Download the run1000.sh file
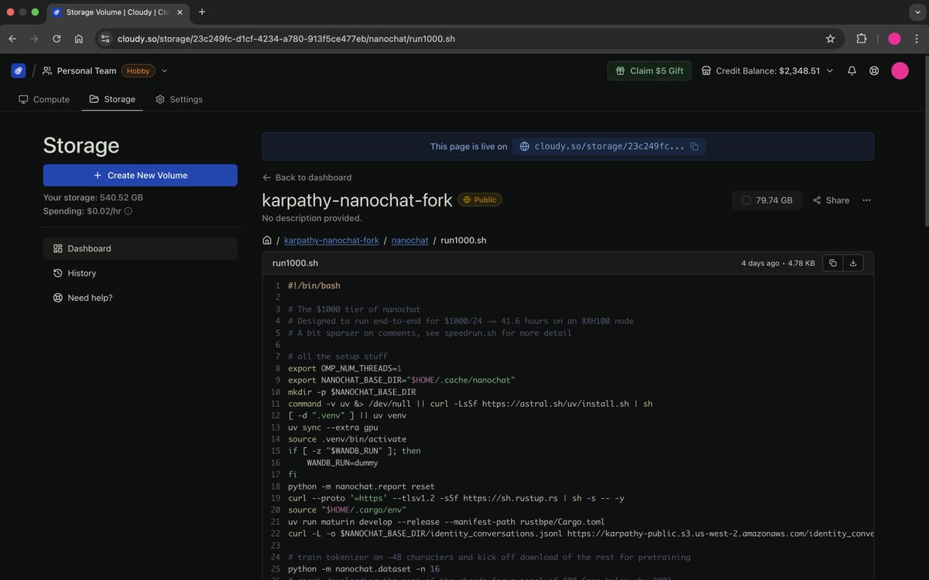Viewport: 929px width, 580px height. pyautogui.click(x=853, y=263)
